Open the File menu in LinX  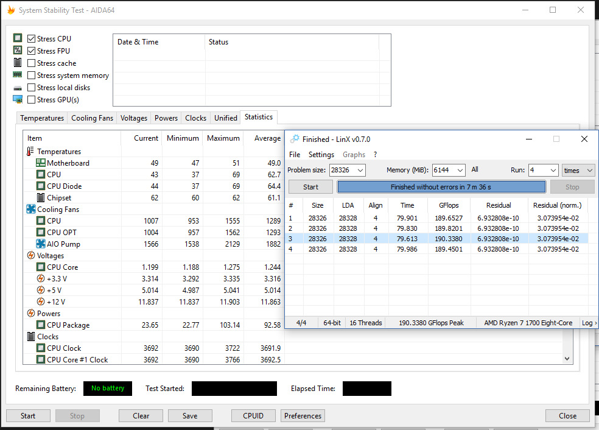tap(295, 155)
